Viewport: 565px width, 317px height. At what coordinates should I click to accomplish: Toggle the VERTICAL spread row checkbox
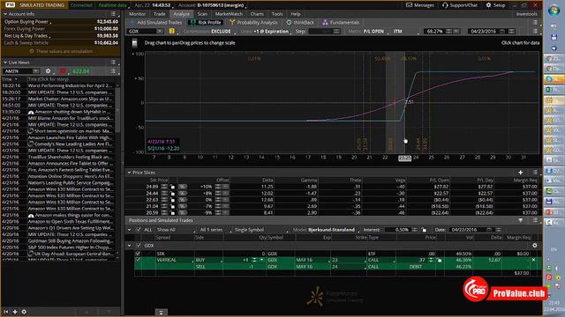138,260
